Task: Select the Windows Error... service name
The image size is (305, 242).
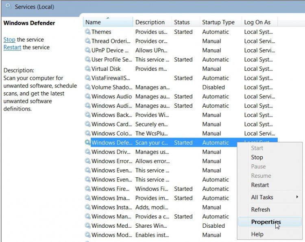Action: 112,161
